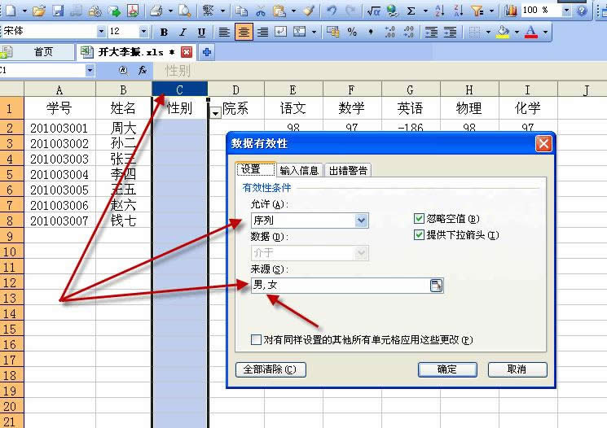The image size is (607, 428).
Task: Open the font name dropdown 宋体
Action: 101,31
